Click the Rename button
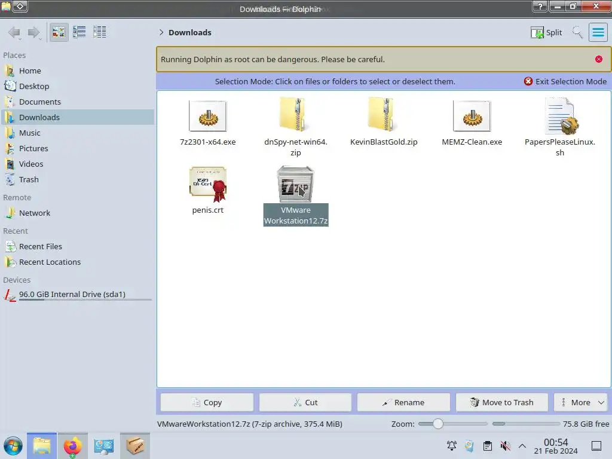This screenshot has height=459, width=612. (403, 402)
